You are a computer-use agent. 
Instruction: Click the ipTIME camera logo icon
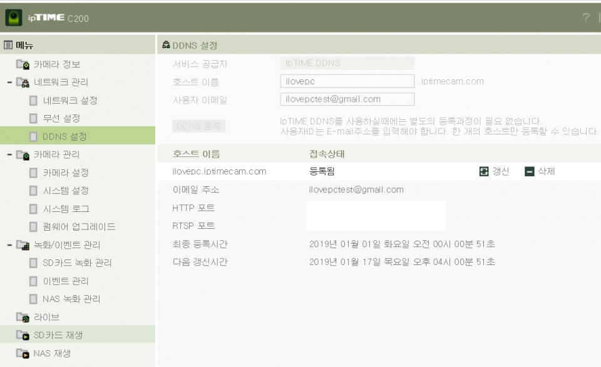[14, 19]
